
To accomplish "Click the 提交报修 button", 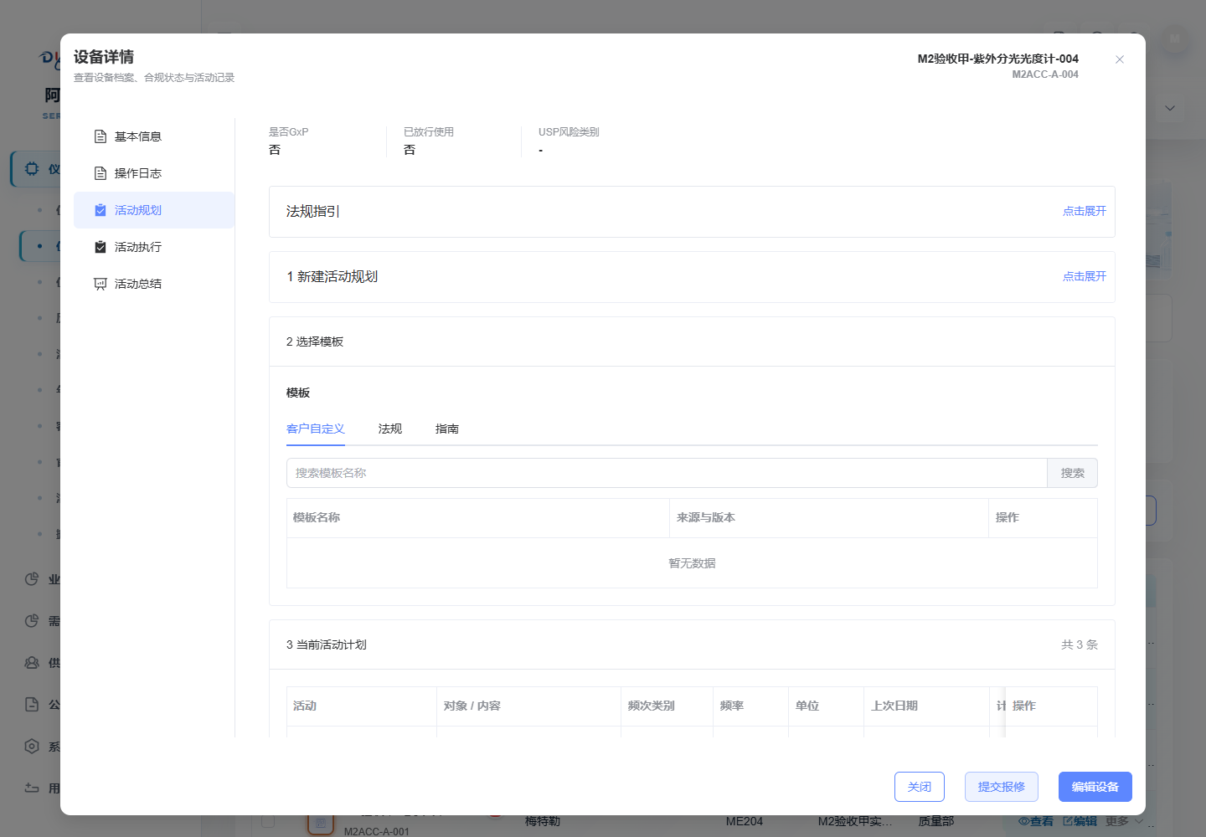I will [1002, 787].
